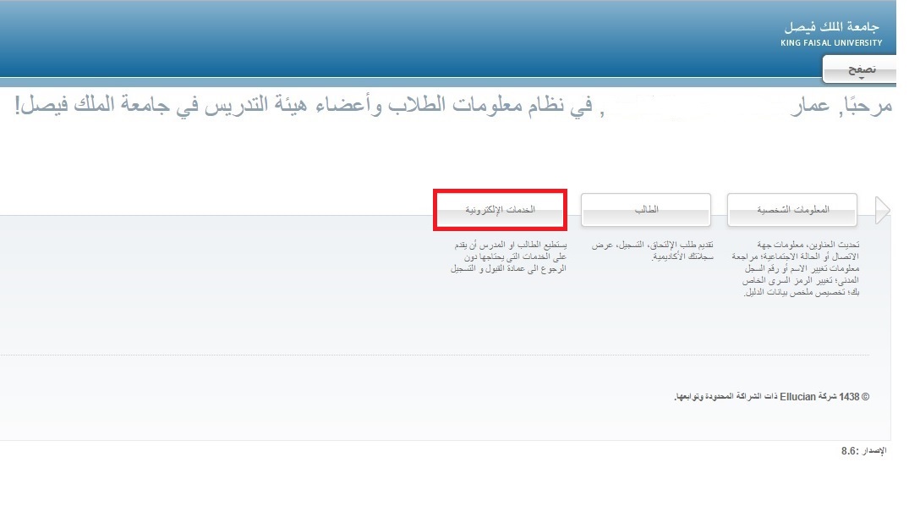Click the KING FAISAL UNIVERSITY header text

(831, 43)
